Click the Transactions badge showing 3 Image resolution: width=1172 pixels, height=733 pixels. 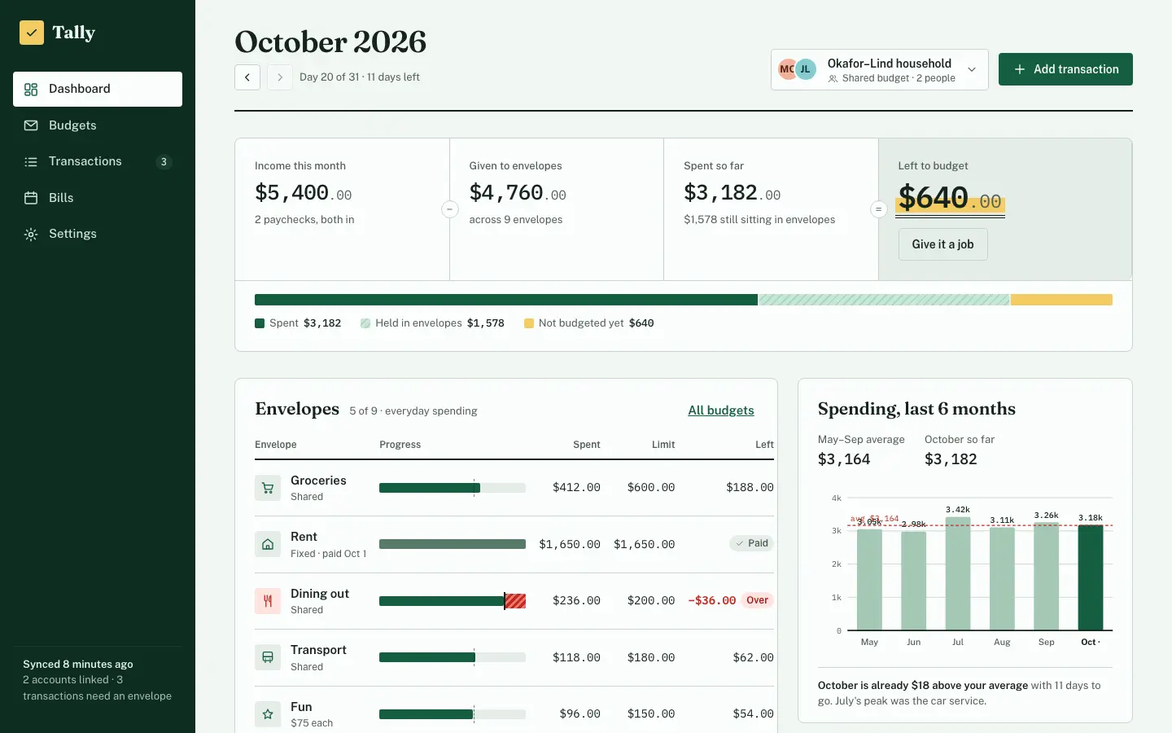click(x=164, y=162)
